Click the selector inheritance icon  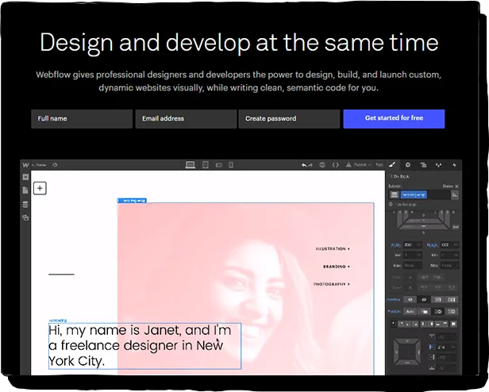(x=395, y=195)
